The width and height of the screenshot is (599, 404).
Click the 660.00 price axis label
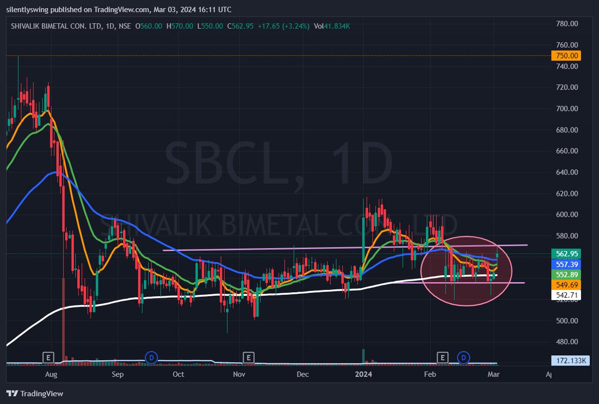[x=567, y=151]
